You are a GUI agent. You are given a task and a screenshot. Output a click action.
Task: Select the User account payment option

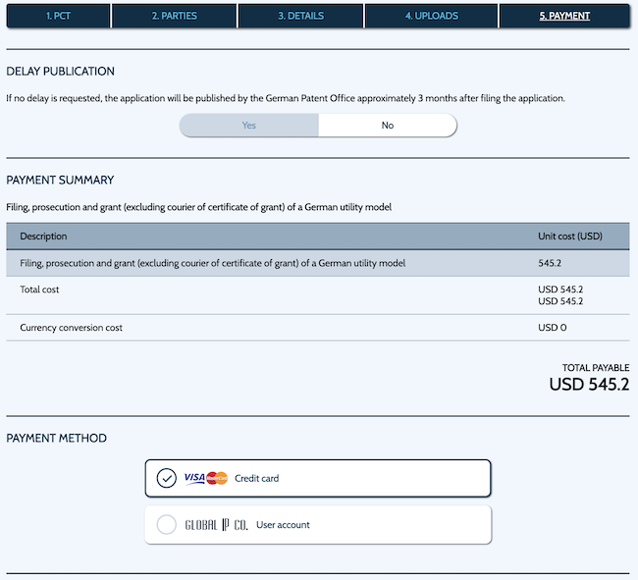[x=318, y=525]
